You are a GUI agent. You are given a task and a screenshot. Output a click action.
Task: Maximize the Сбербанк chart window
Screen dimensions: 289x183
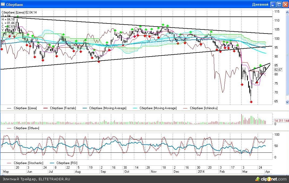coord(280,4)
